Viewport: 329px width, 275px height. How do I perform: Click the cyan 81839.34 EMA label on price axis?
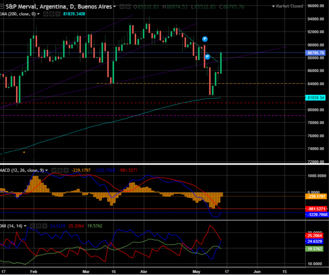click(315, 98)
